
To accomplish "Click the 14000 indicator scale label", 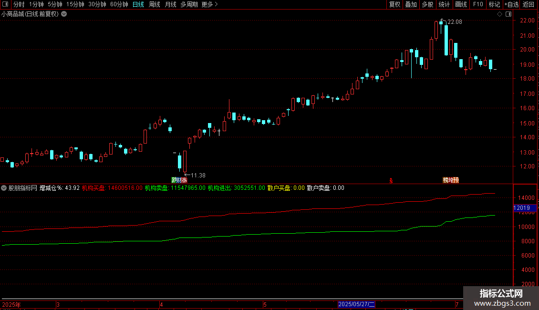I will [526, 198].
